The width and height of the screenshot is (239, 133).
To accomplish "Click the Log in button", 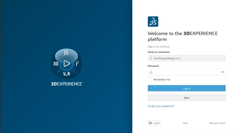I will click(187, 88).
